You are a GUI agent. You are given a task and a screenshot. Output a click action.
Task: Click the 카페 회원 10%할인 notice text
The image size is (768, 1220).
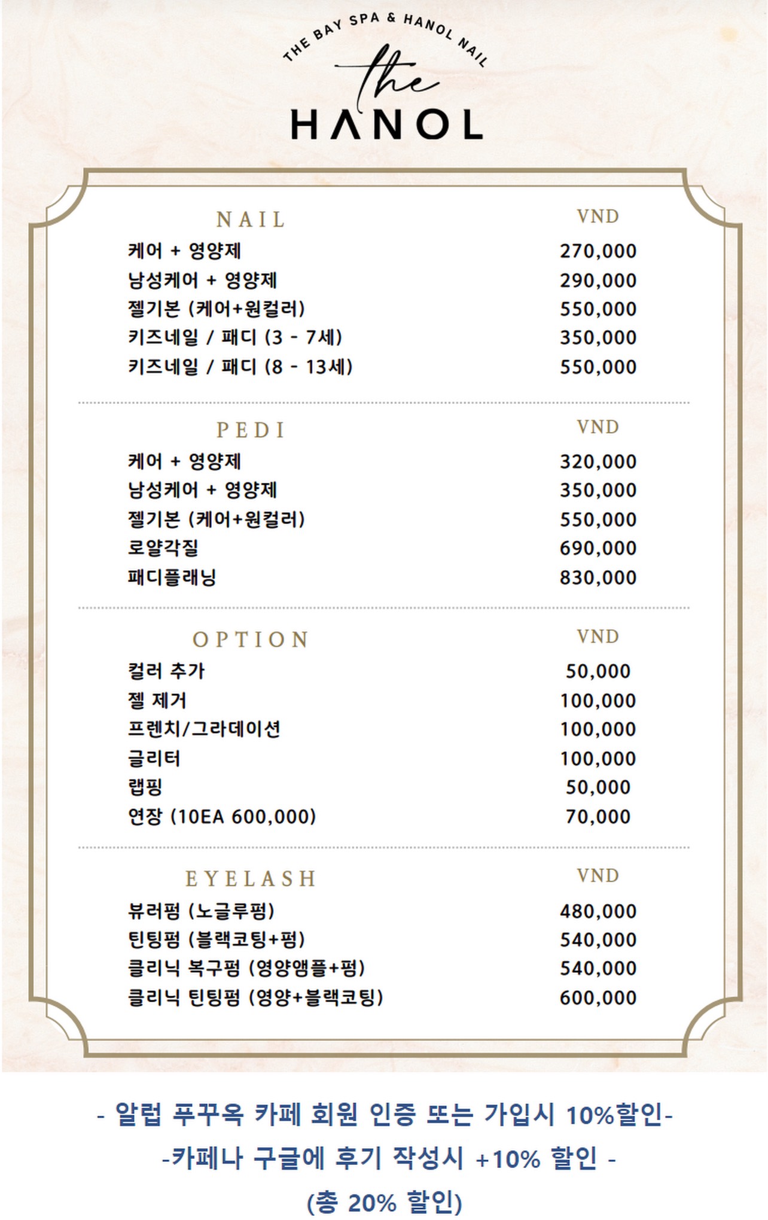pos(385,1114)
